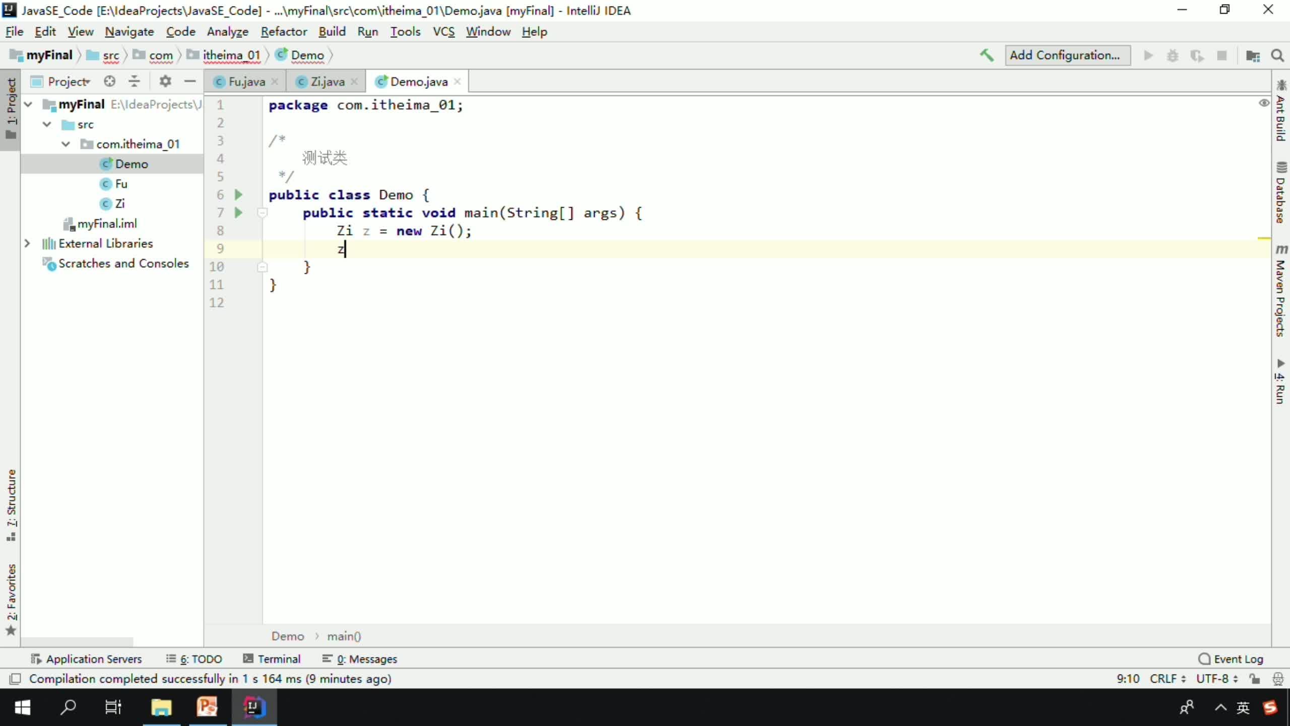1290x726 pixels.
Task: Click the run gutter arrow beside main method
Action: (x=239, y=213)
